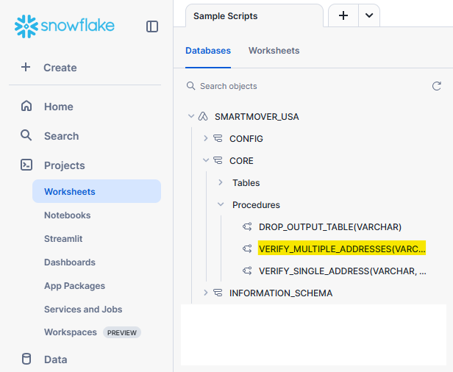
Task: Switch to the Worksheets tab in object panel
Action: pyautogui.click(x=274, y=51)
